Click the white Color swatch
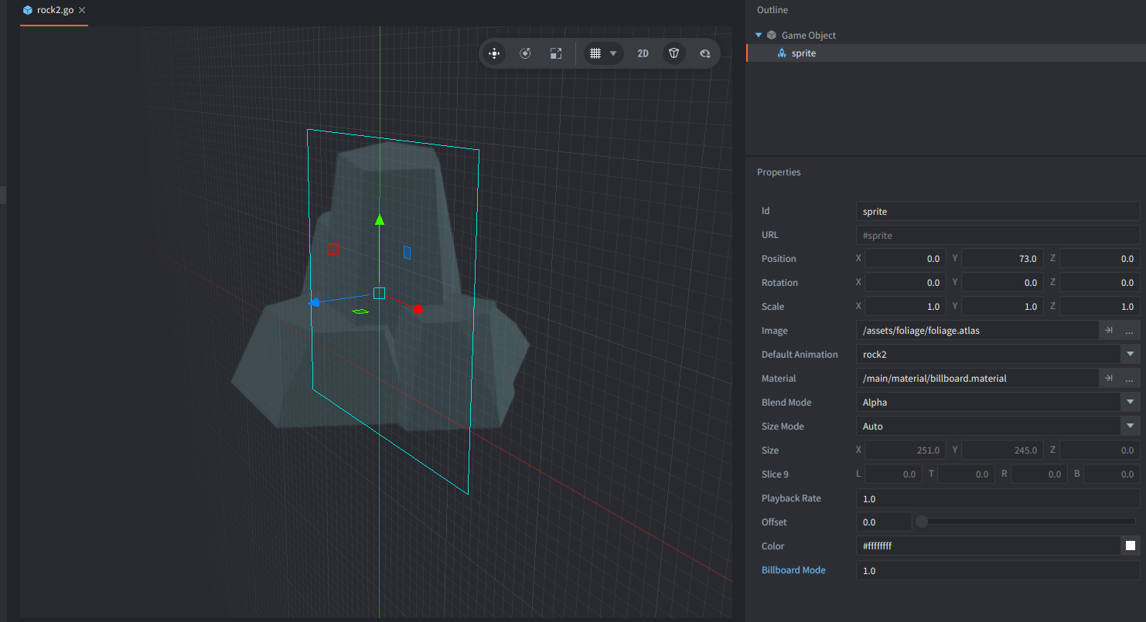 pyautogui.click(x=1130, y=546)
